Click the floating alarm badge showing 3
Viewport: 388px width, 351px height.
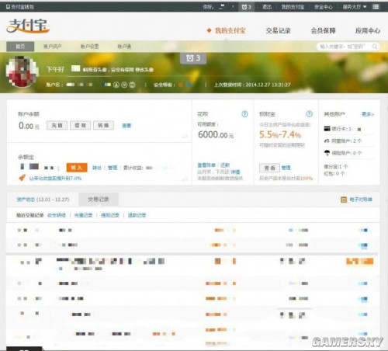point(193,58)
